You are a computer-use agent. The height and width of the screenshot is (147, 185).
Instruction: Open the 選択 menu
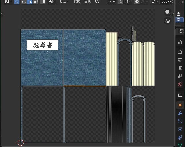click(x=77, y=1)
